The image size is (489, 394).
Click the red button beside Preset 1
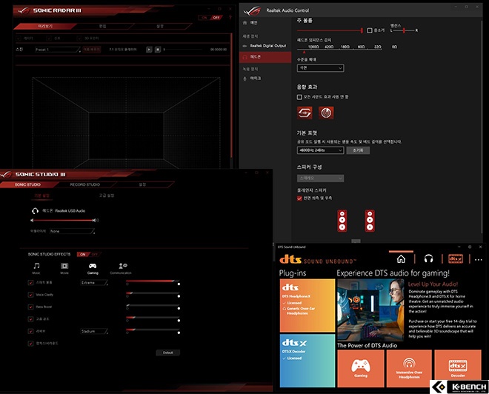92,49
